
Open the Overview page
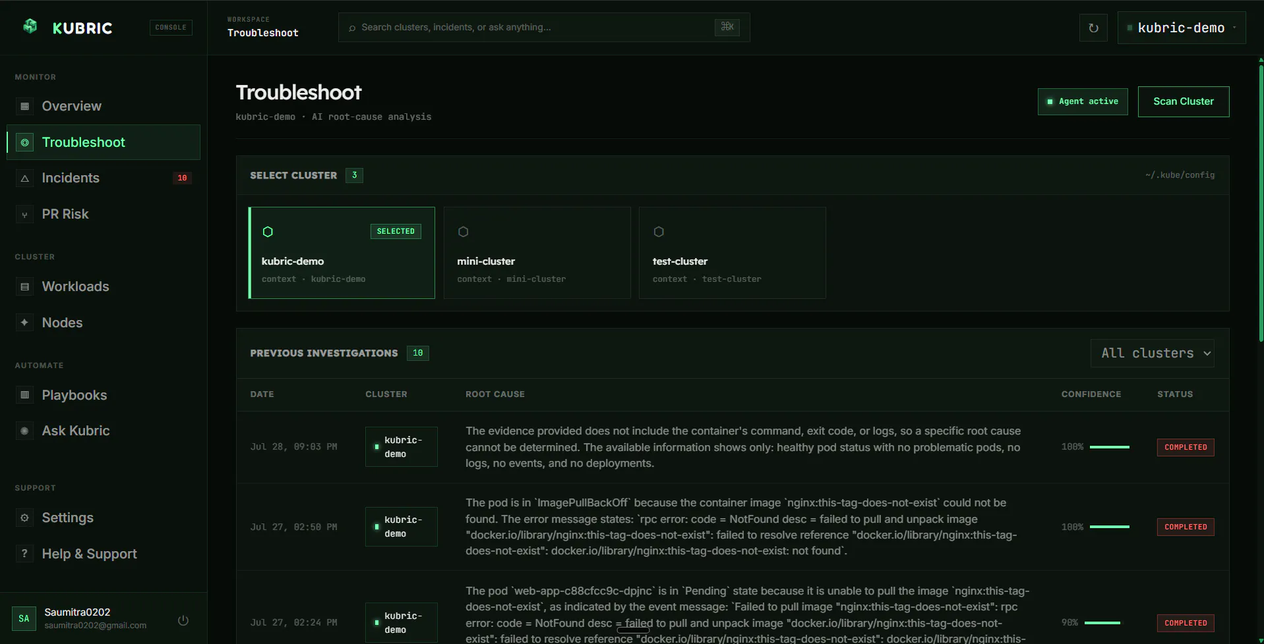point(104,106)
